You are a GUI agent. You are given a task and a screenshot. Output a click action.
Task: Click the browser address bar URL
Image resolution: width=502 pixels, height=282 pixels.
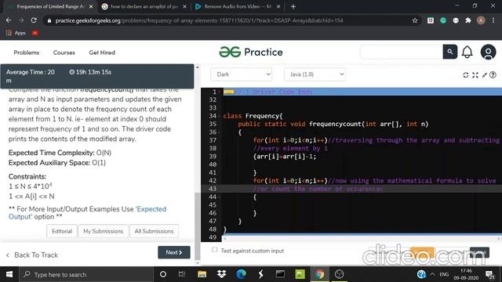pos(198,20)
